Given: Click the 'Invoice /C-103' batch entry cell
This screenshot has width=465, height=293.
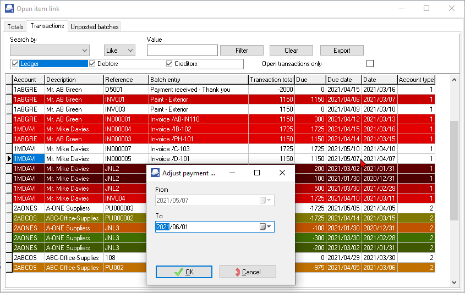Looking at the screenshot, I should click(x=199, y=149).
